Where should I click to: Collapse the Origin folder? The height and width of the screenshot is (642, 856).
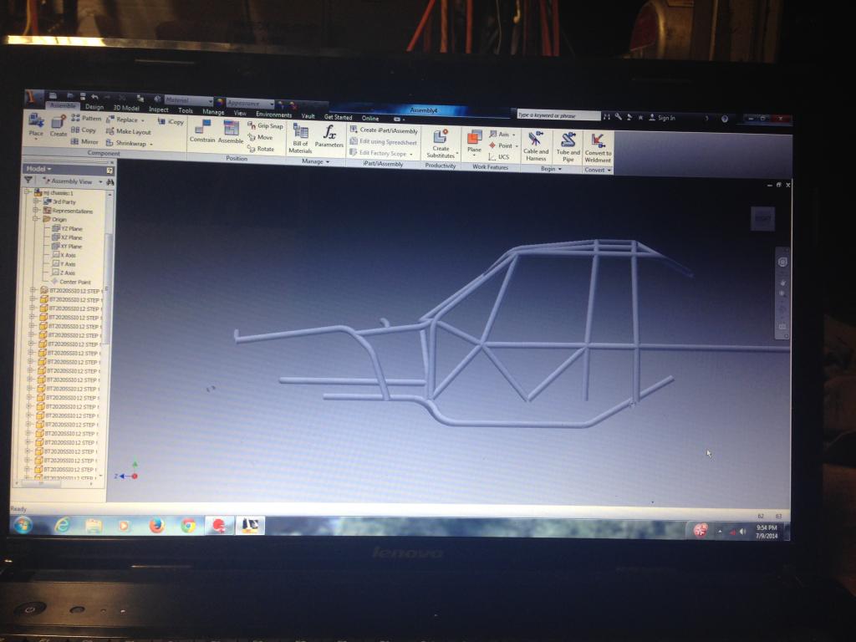35,218
